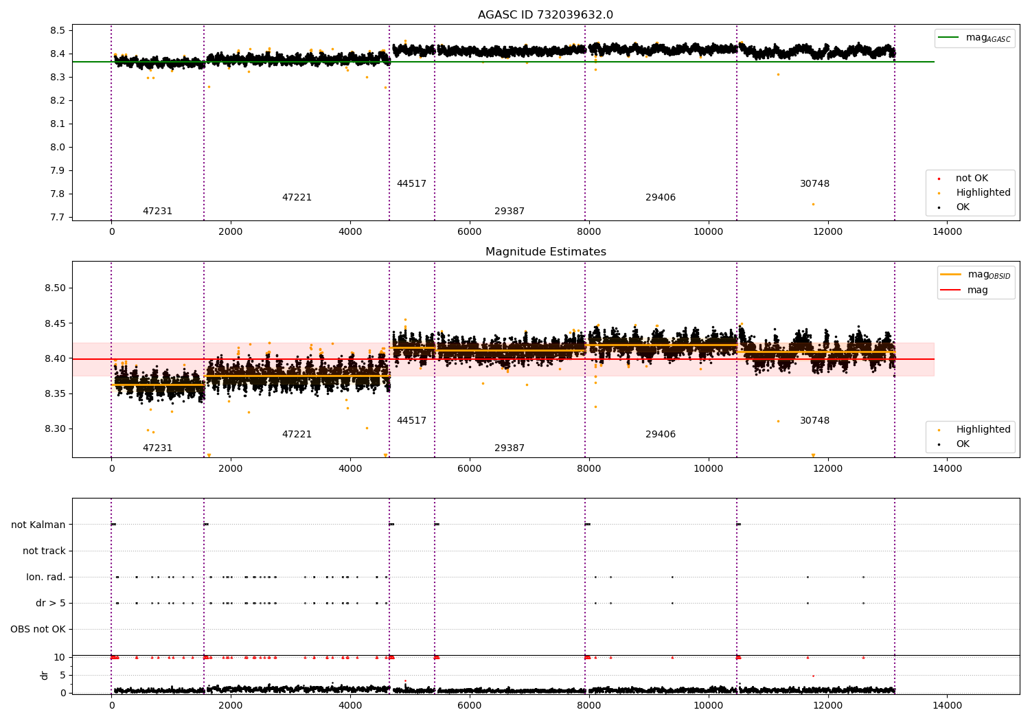Click the 'dr > 5' axis label
The image size is (1030, 721).
tap(51, 604)
